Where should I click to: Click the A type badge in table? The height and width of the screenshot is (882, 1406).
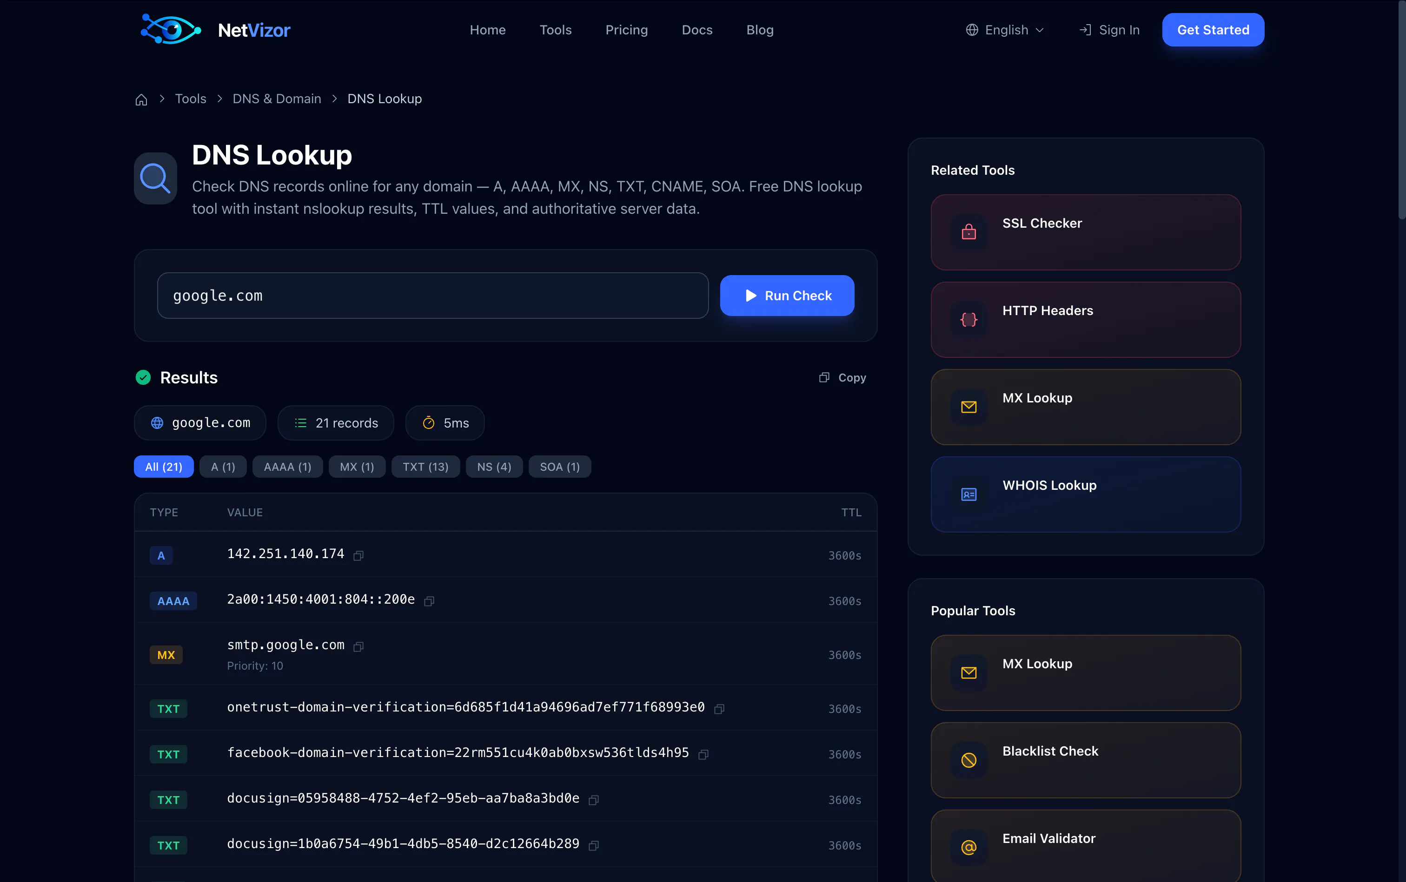point(161,555)
